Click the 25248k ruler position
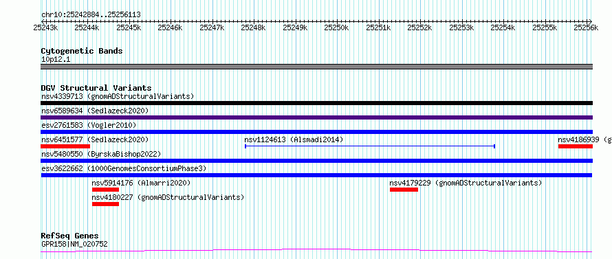 [253, 27]
